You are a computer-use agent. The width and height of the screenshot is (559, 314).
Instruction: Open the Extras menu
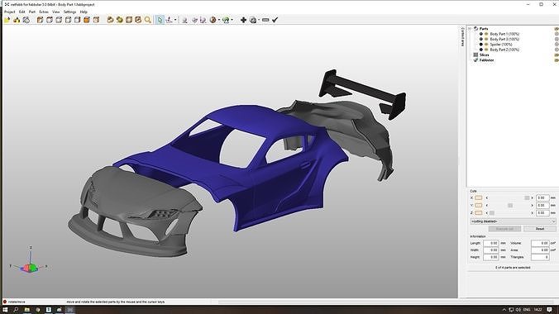[x=44, y=12]
